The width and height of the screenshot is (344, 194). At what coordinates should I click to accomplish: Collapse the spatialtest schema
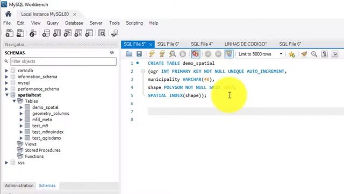pyautogui.click(x=7, y=95)
